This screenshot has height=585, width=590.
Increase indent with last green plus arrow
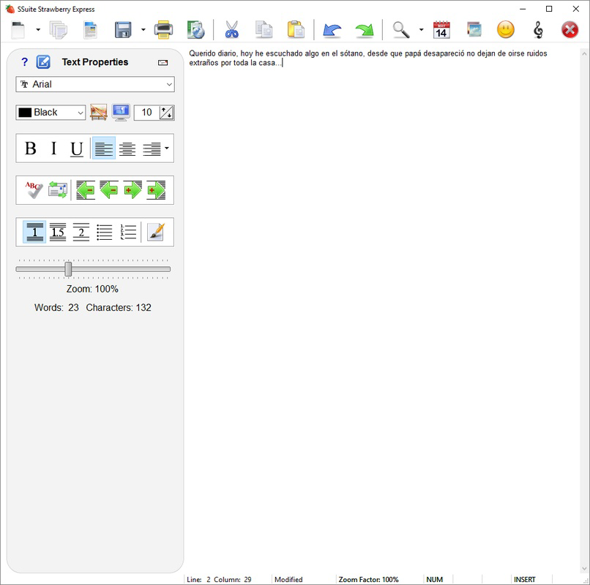pyautogui.click(x=156, y=190)
